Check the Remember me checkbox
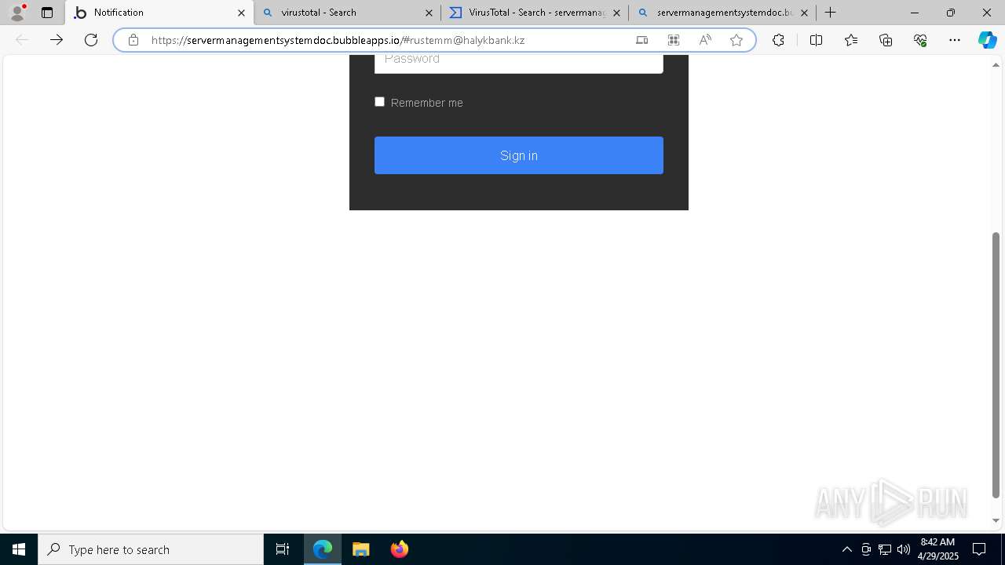Screen dimensions: 1005x565 379,102
